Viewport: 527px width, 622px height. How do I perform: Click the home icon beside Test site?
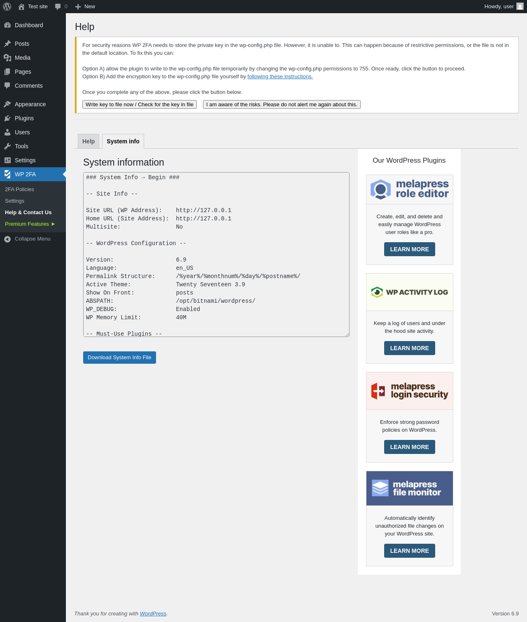(x=21, y=7)
